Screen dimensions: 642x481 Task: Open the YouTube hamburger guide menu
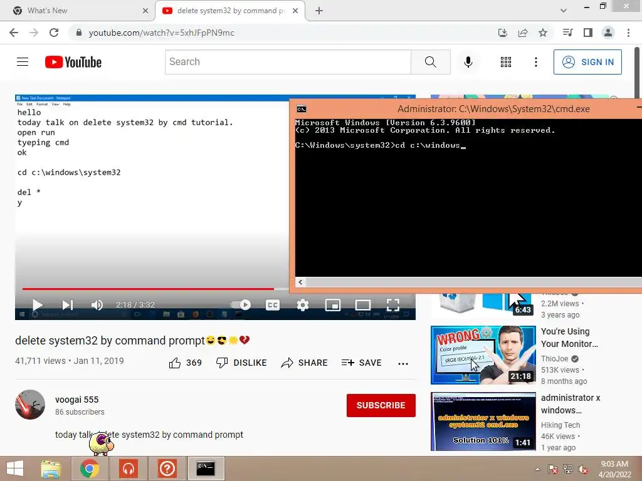(x=23, y=62)
